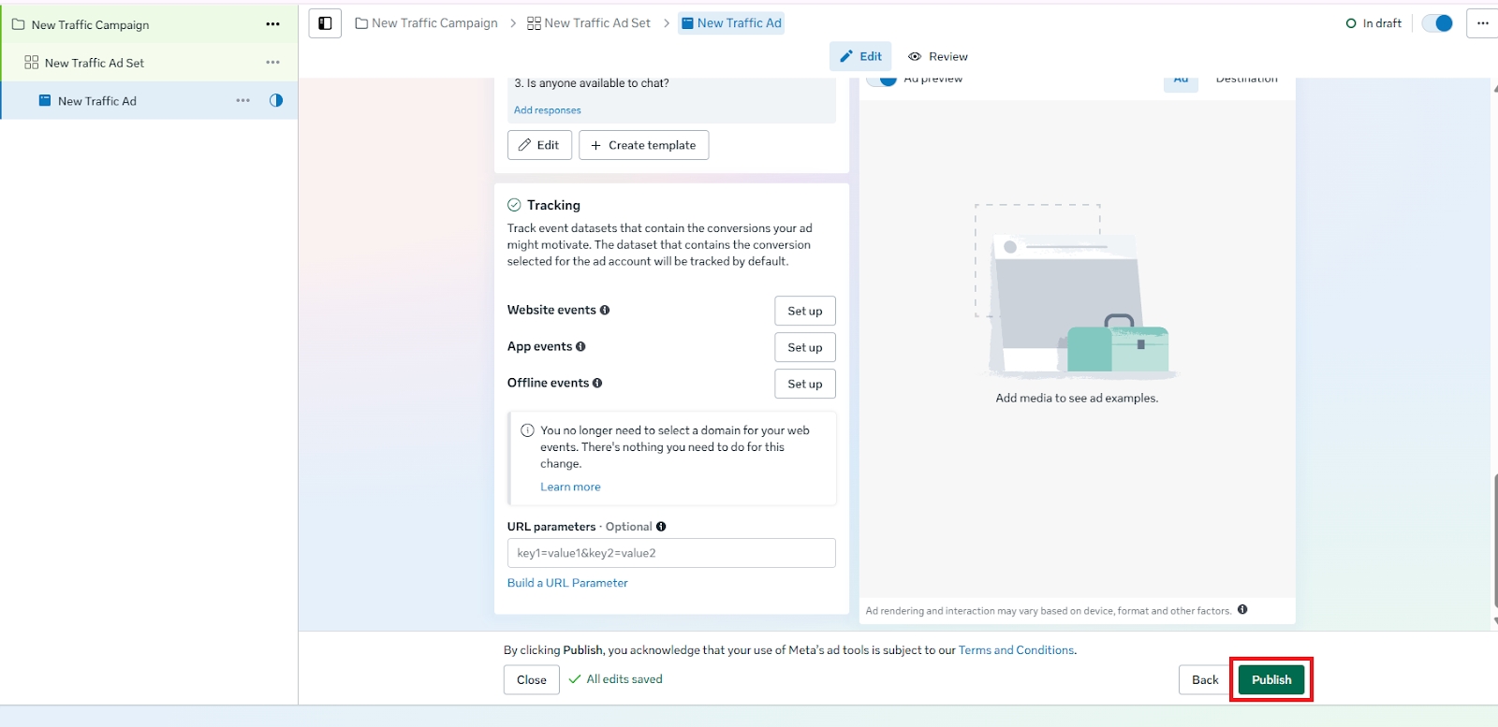The width and height of the screenshot is (1498, 727).
Task: Toggle the In draft ad switch
Action: tap(1436, 23)
